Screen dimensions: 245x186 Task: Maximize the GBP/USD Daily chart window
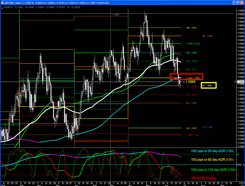pyautogui.click(x=238, y=3)
